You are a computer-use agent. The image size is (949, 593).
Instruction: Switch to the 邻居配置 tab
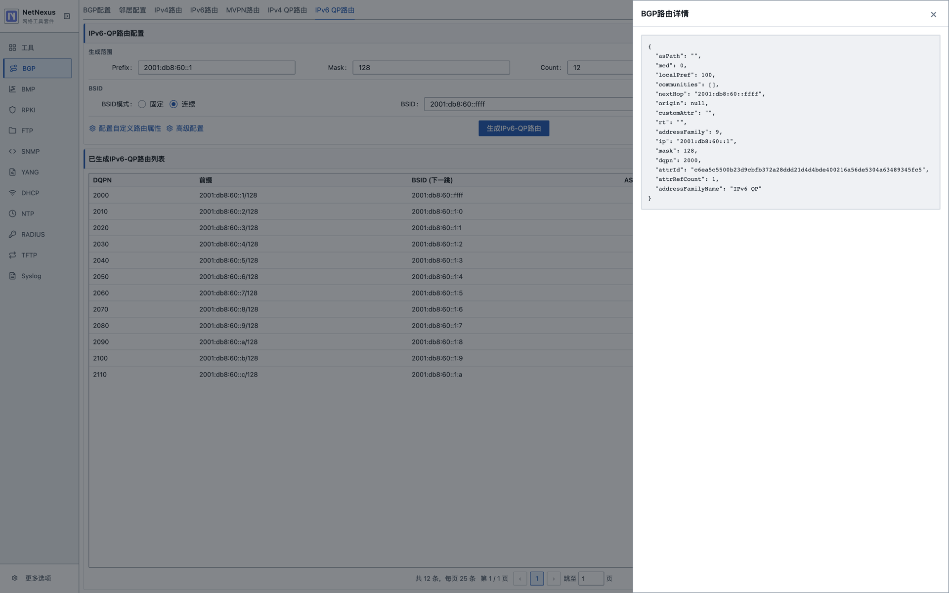click(x=132, y=10)
